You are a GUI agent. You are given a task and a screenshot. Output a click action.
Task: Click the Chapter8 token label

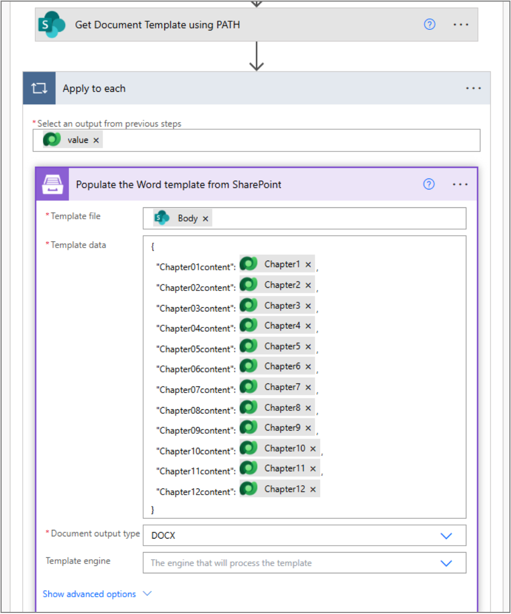pos(282,408)
